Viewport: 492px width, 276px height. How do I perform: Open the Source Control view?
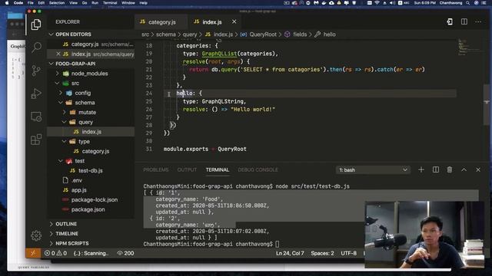(36, 71)
